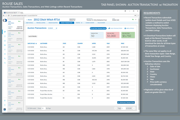Click the green tag icon in asset header

point(133,20)
